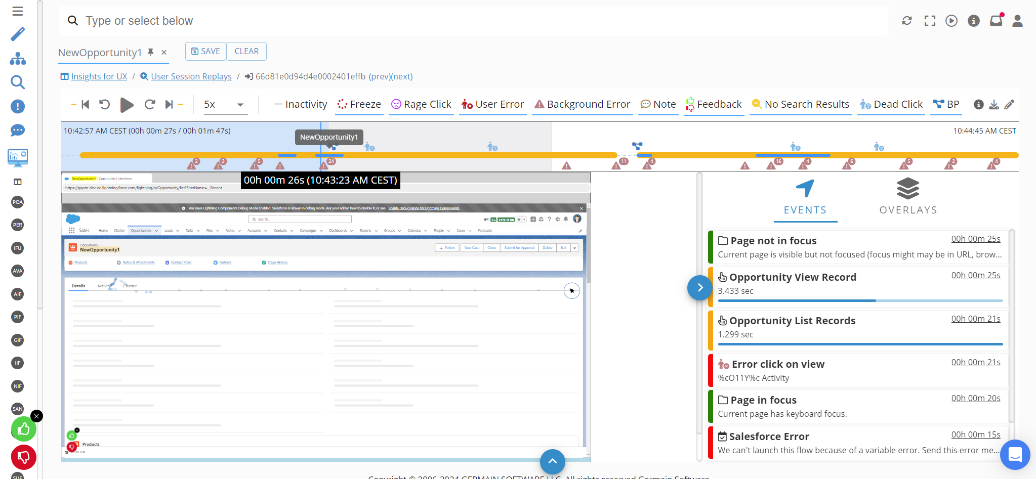
Task: Open the user profile icon
Action: (1018, 21)
